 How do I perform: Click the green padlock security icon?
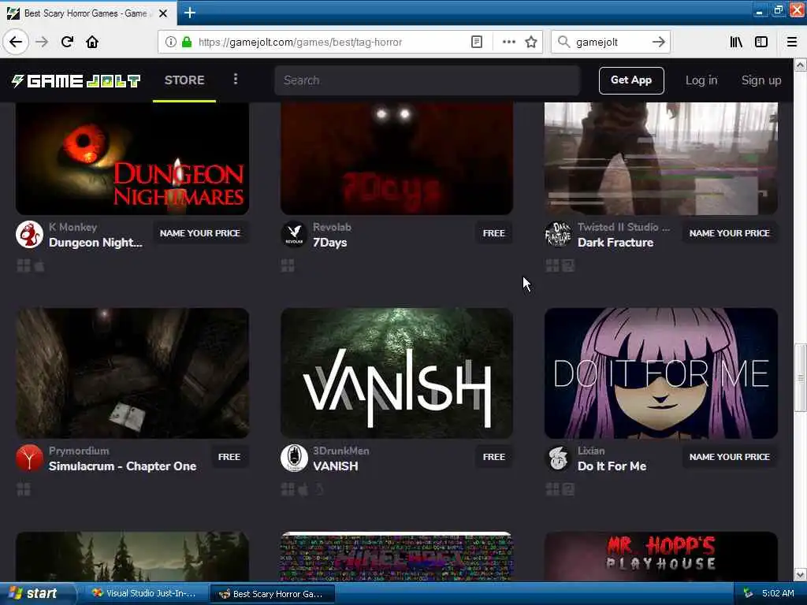coord(187,42)
